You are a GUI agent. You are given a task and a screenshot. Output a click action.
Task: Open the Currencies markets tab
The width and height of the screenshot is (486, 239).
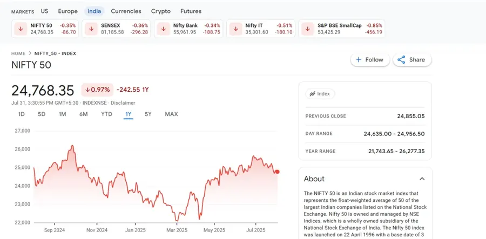pos(126,11)
